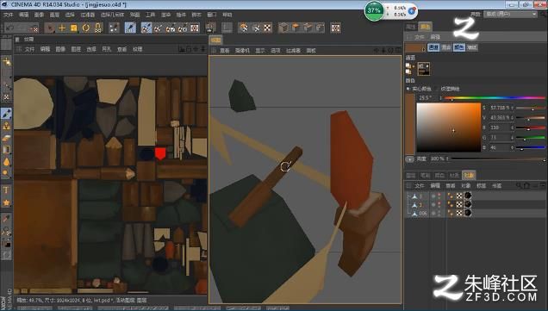Click the green 37% floating system widget

(x=374, y=10)
